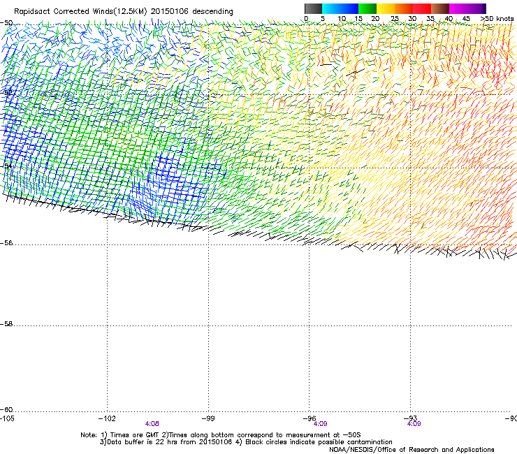Click the brown 35-40 knots legend segment
This screenshot has width=517, height=454.
click(440, 8)
